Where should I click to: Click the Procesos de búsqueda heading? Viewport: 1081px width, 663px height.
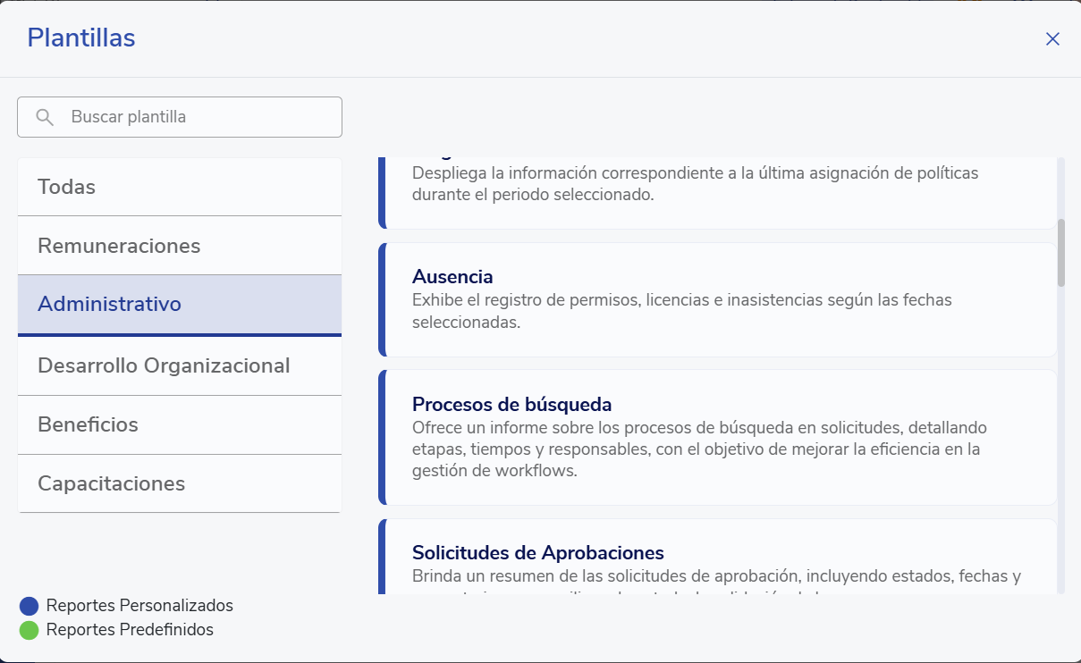point(511,404)
